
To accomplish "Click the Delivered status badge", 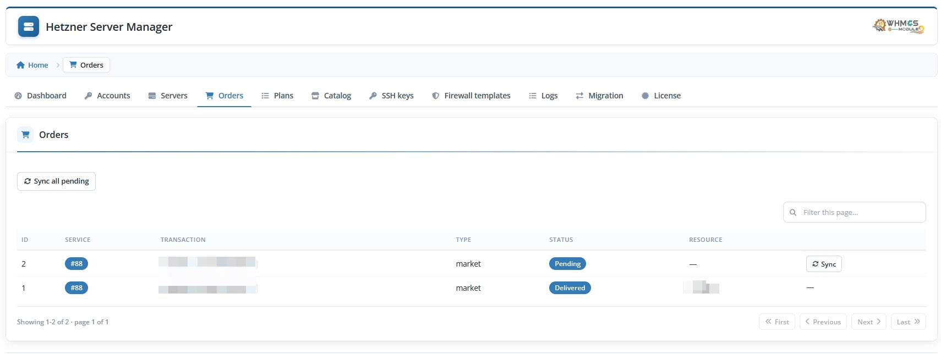I will point(570,287).
